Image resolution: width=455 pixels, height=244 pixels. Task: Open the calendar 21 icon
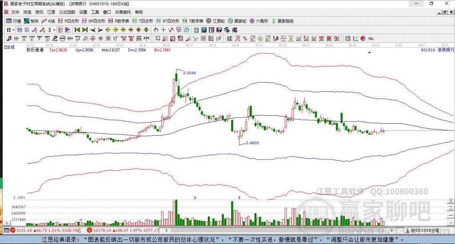pyautogui.click(x=196, y=30)
